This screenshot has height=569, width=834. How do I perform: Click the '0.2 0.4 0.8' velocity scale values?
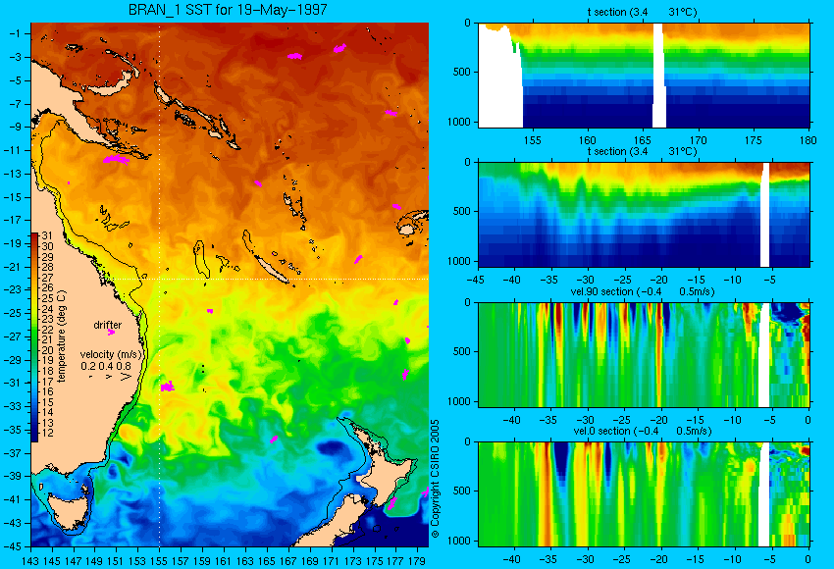click(106, 366)
